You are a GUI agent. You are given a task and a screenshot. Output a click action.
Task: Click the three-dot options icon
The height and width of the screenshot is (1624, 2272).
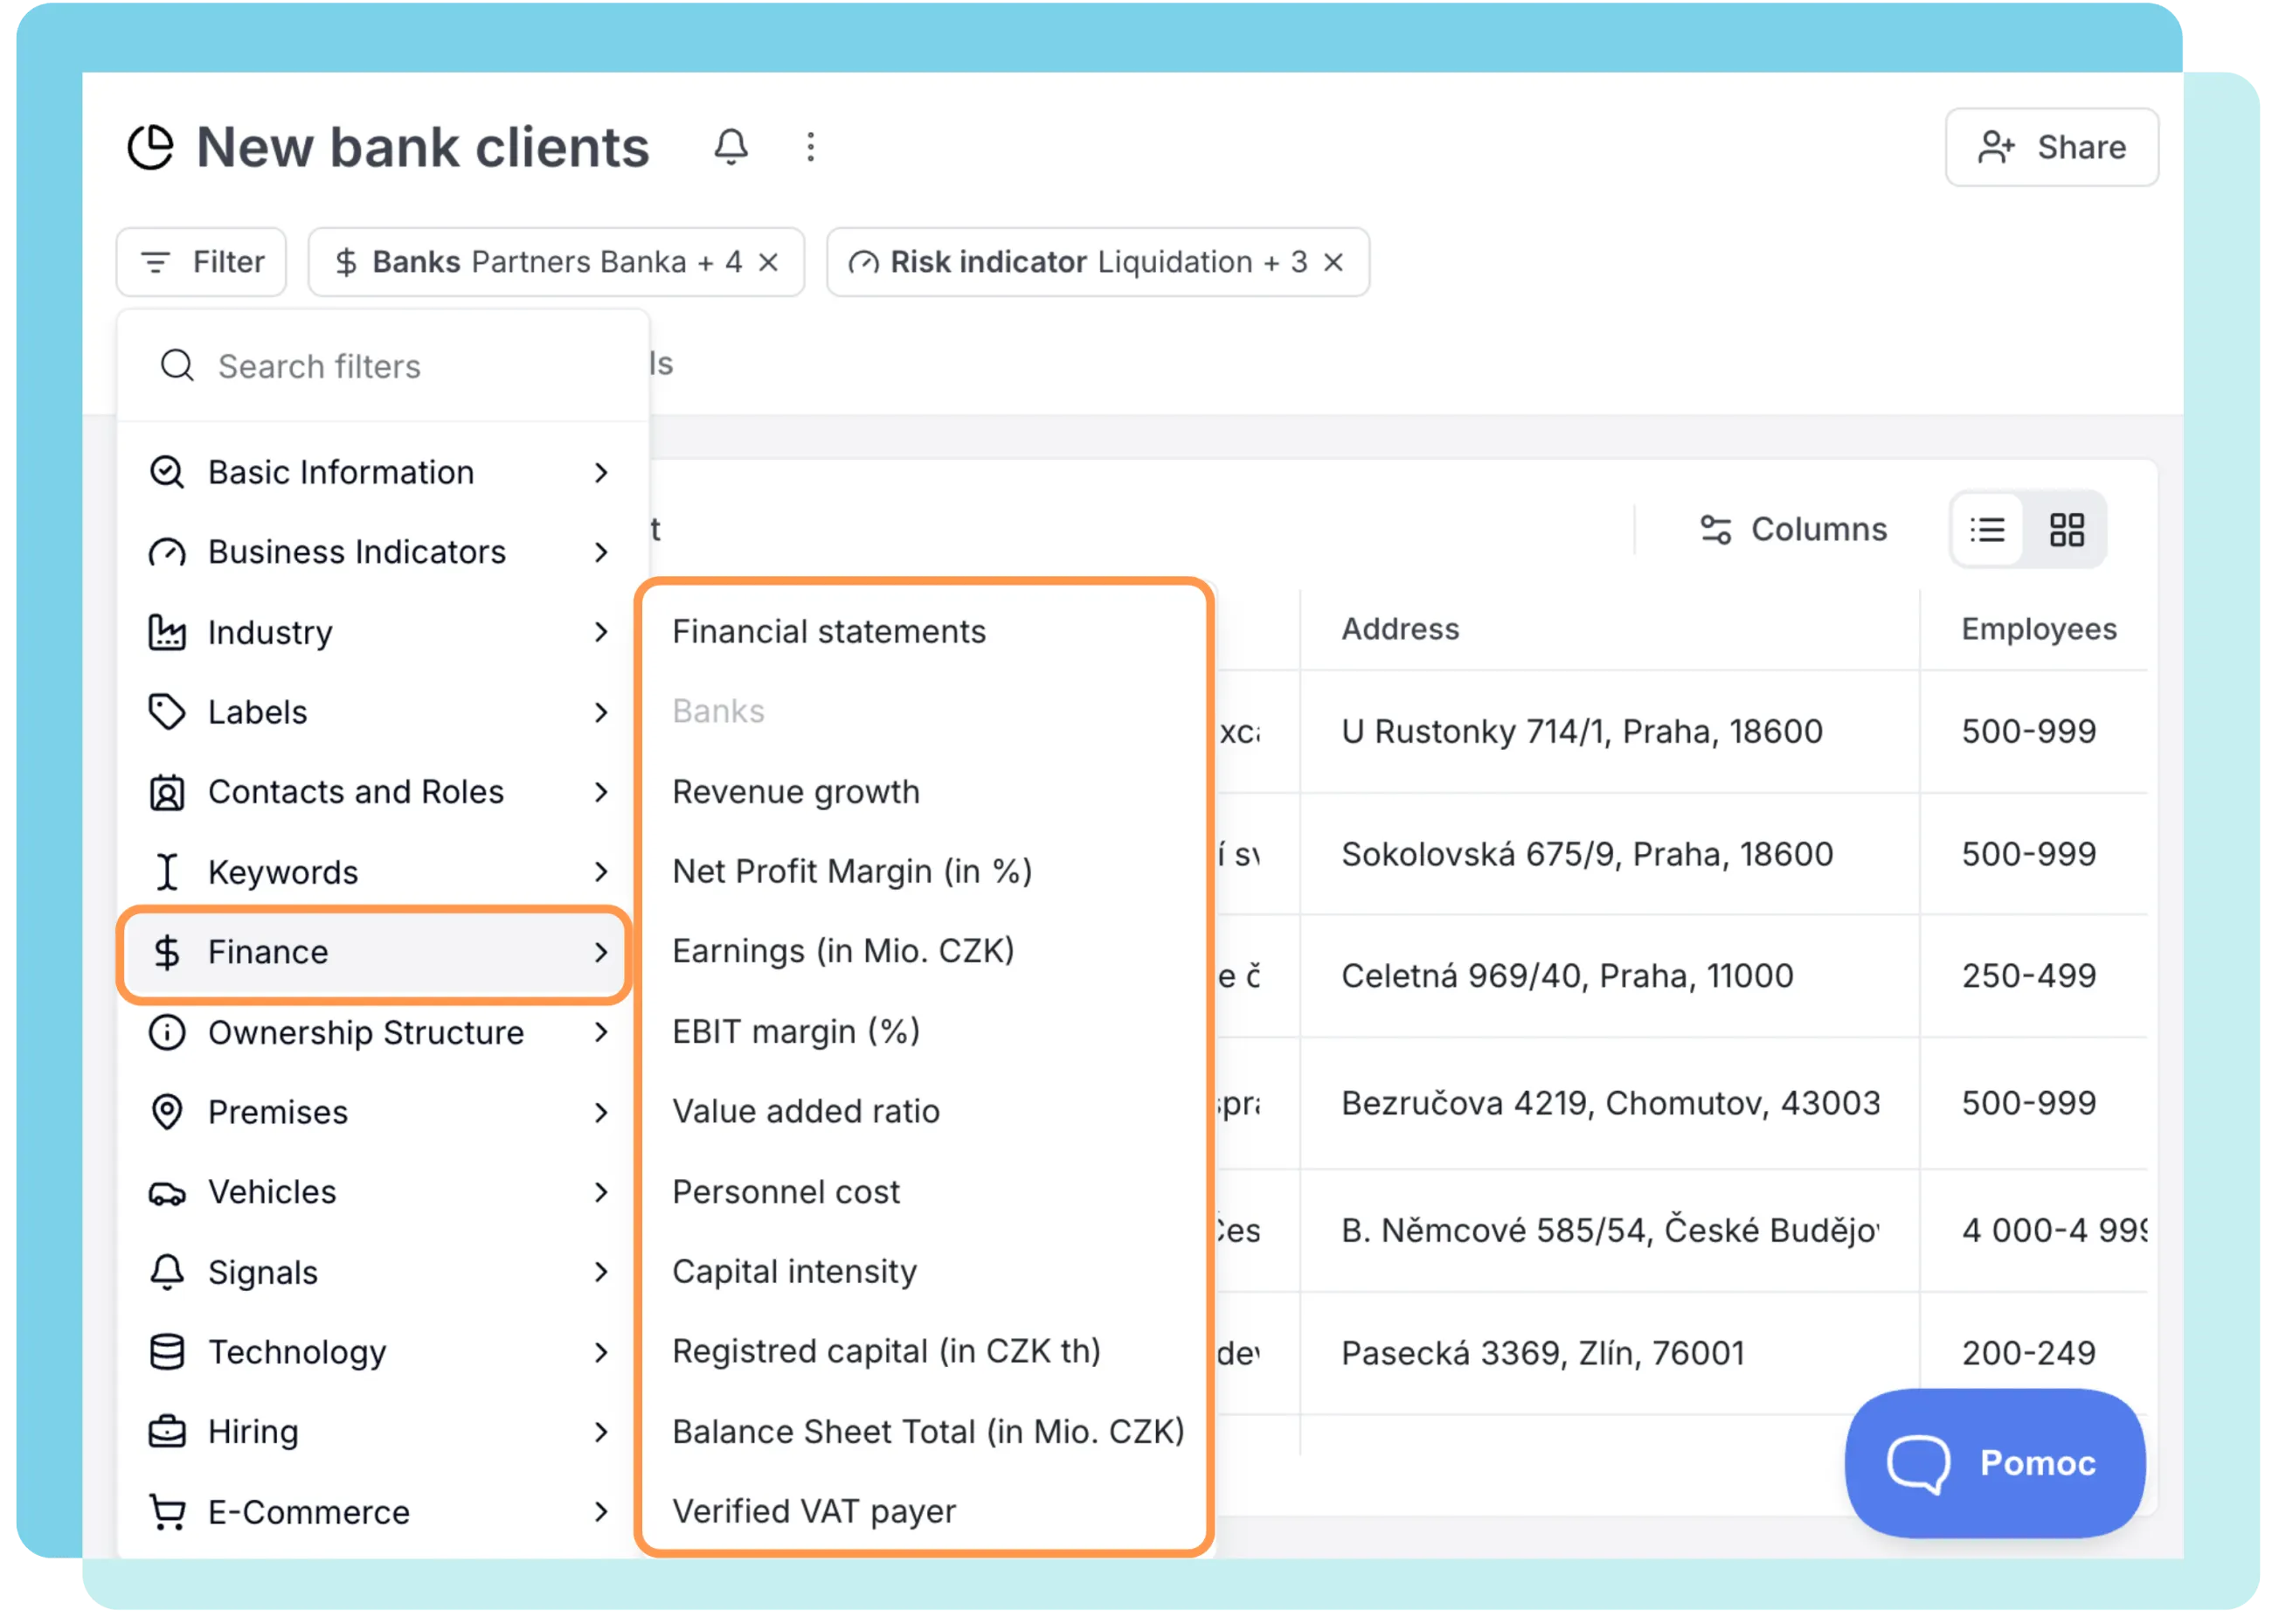(810, 147)
